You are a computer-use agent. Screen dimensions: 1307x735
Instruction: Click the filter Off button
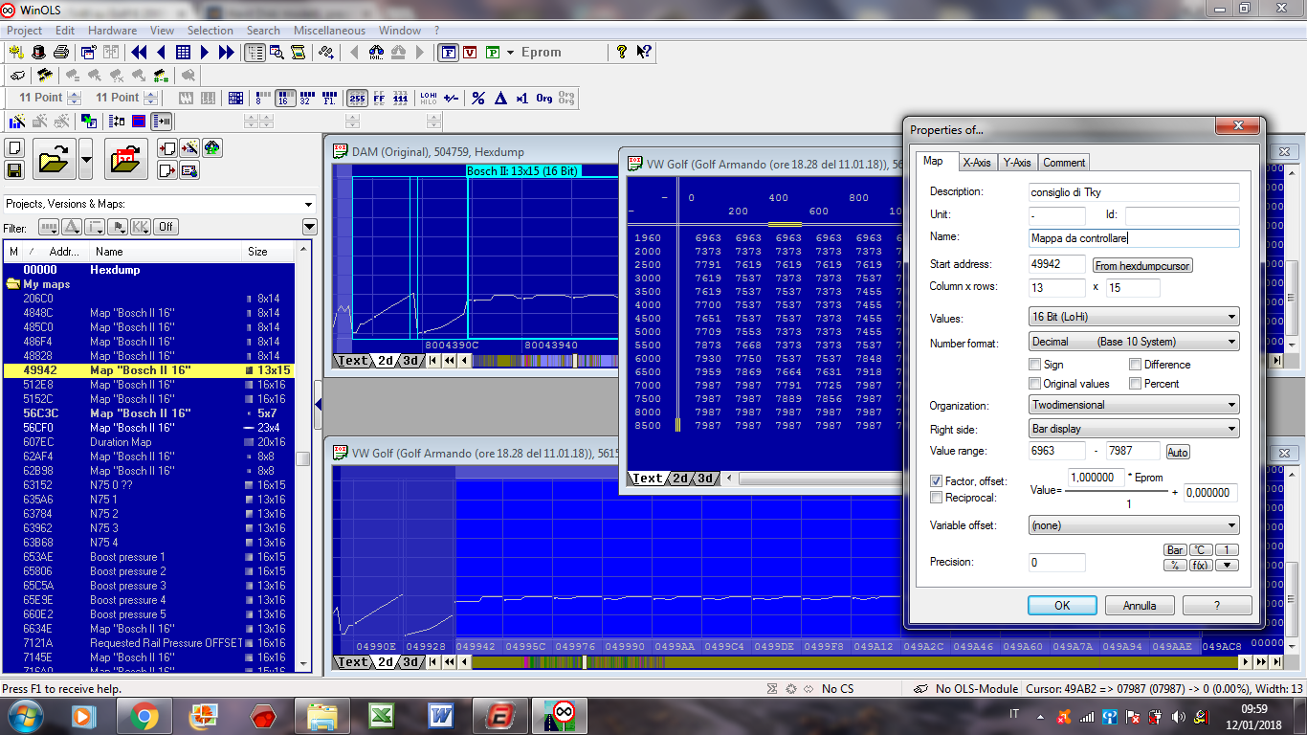(x=166, y=227)
